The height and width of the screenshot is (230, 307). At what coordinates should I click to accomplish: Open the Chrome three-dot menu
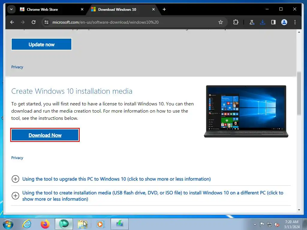pos(295,22)
